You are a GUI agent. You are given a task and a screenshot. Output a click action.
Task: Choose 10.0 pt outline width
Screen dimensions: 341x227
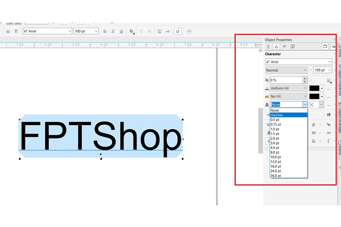pyautogui.click(x=288, y=157)
